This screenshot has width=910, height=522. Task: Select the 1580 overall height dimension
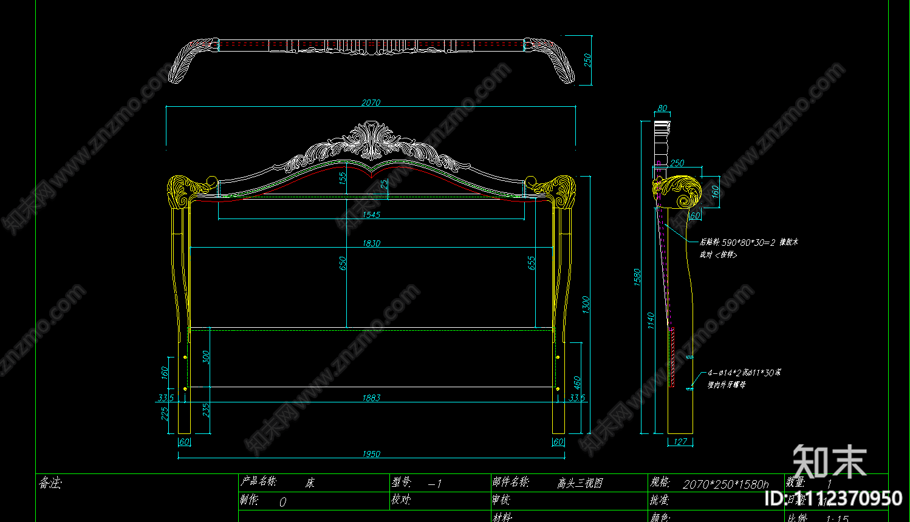pos(637,277)
